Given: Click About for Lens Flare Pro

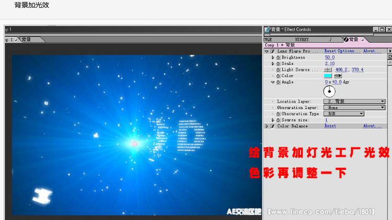Looking at the screenshot, I should coord(372,51).
